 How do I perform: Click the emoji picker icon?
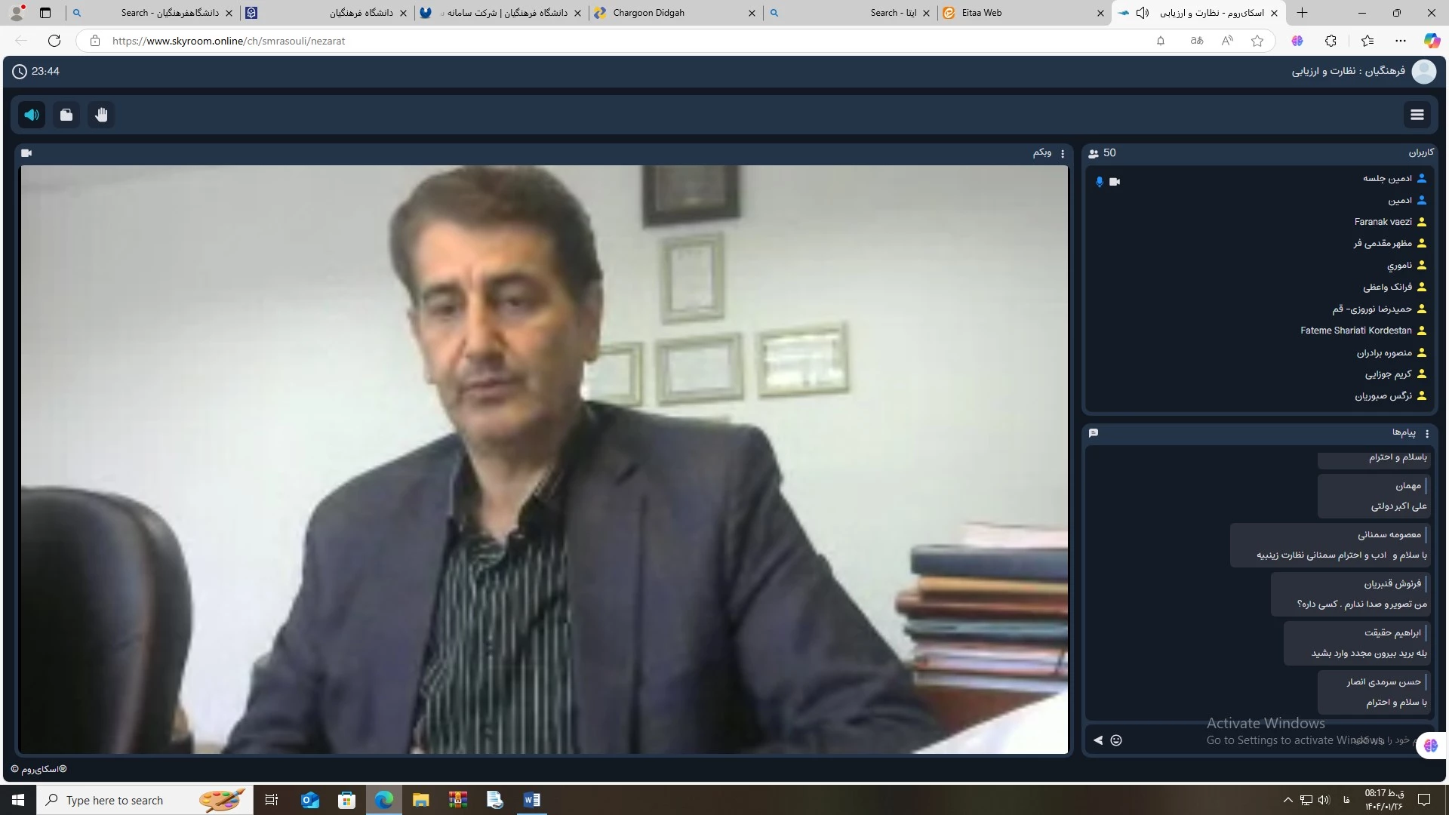tap(1116, 740)
